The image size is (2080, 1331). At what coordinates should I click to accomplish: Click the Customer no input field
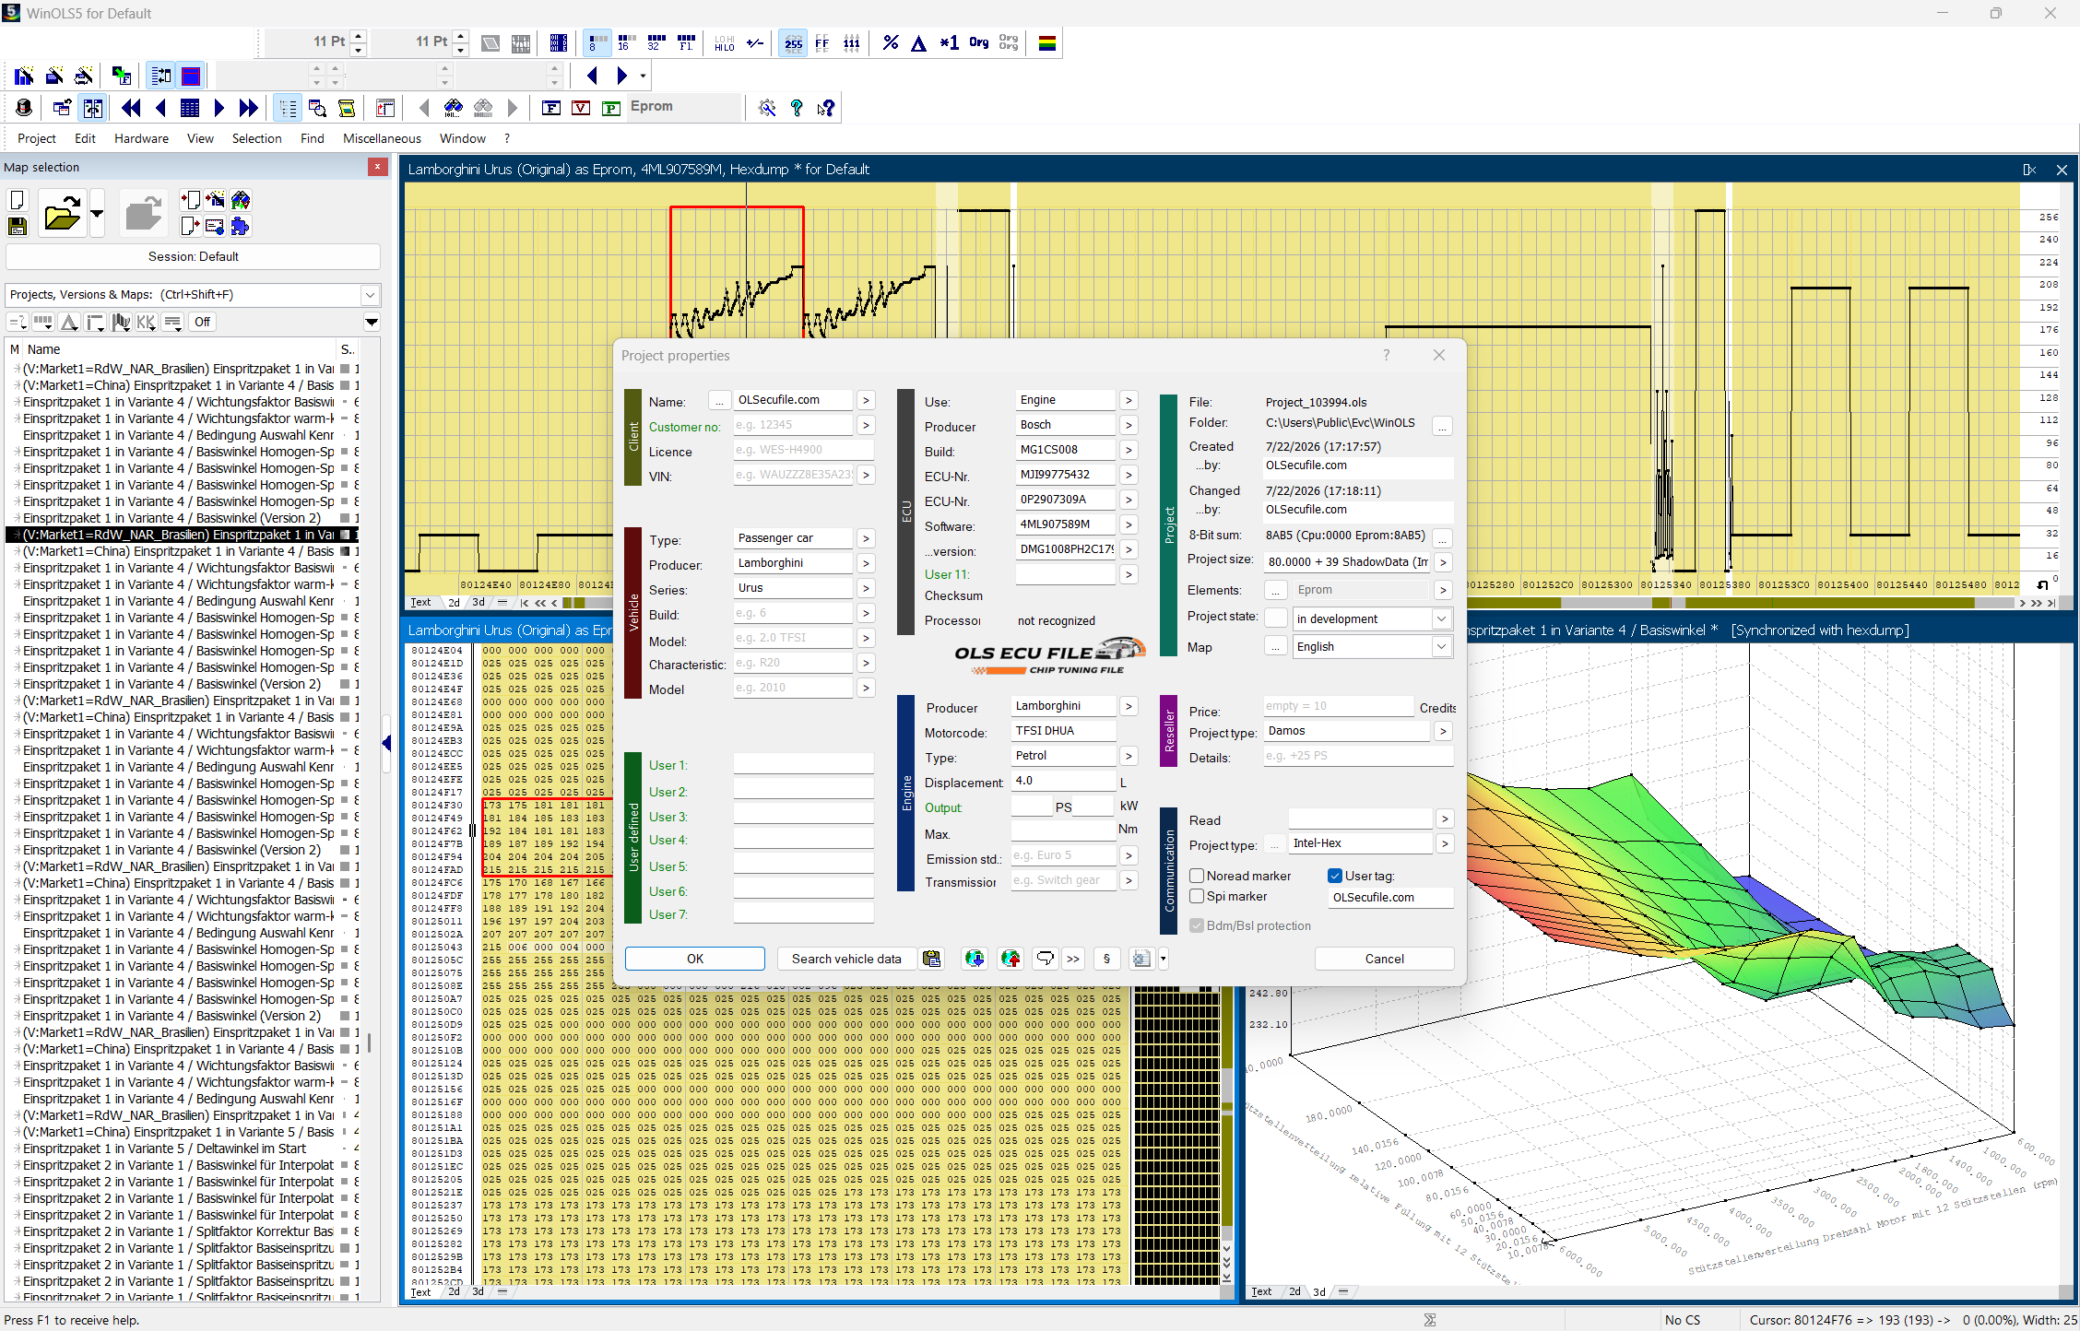793,425
